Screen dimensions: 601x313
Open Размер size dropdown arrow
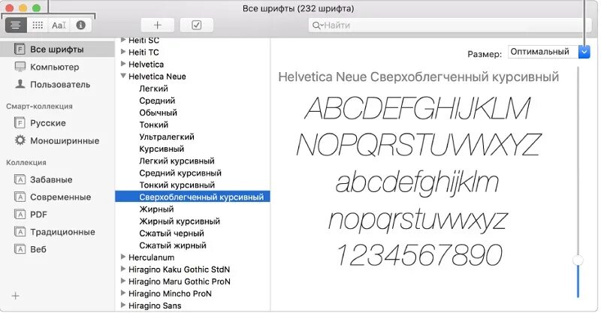point(584,52)
